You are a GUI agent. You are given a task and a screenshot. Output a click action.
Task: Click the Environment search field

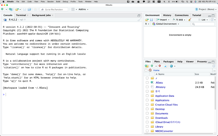(203, 24)
